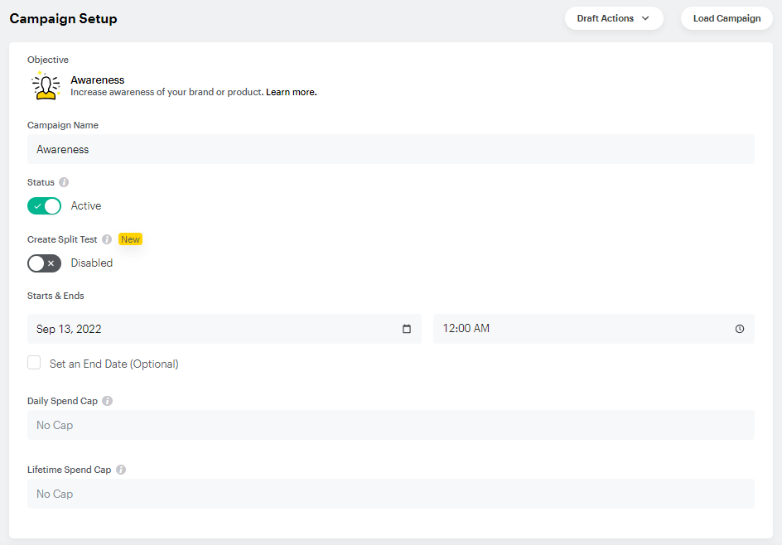782x545 pixels.
Task: Enable the Create Split Test toggle
Action: (x=45, y=263)
